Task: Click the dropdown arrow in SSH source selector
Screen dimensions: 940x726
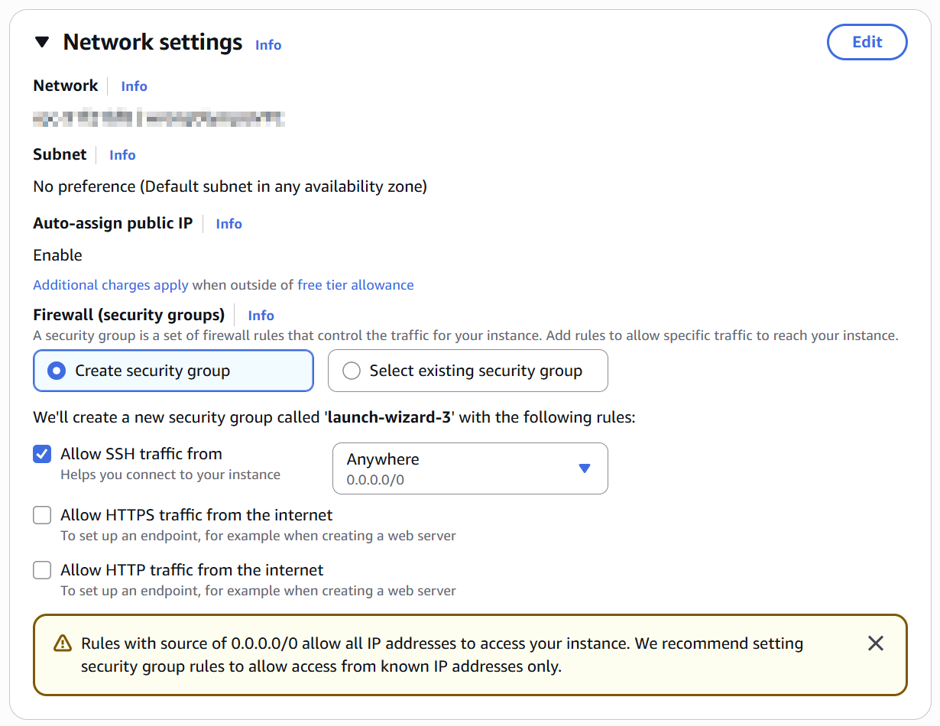Action: 585,468
